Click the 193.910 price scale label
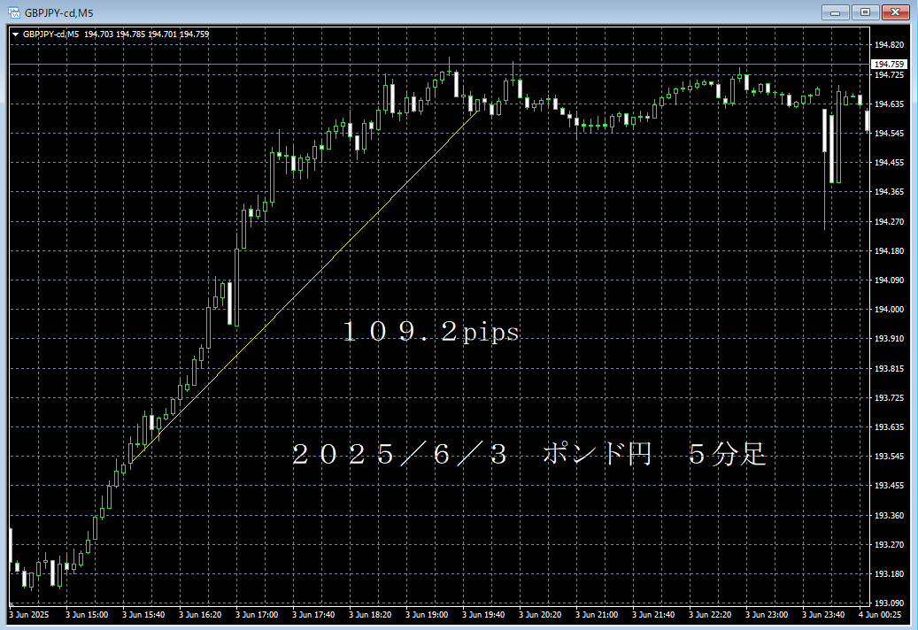Screen dimensions: 918x630 [889, 339]
